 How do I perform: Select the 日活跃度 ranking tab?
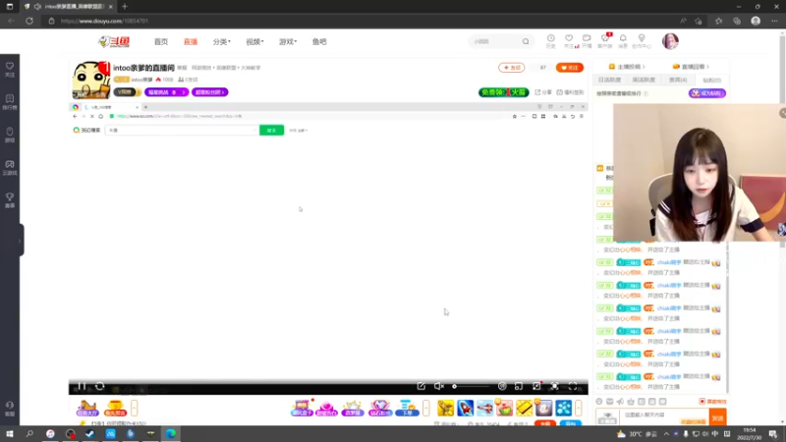point(609,80)
